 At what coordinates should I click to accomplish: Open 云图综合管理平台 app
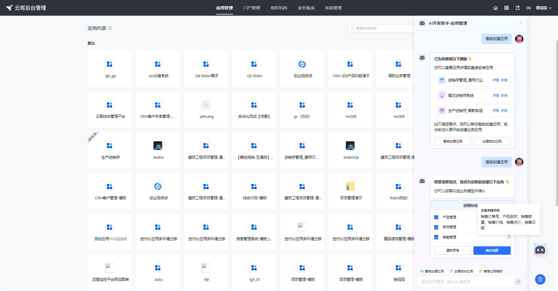click(x=110, y=109)
